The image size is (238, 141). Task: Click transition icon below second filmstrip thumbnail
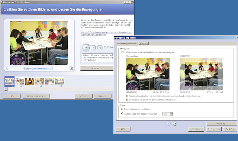pyautogui.click(x=21, y=86)
